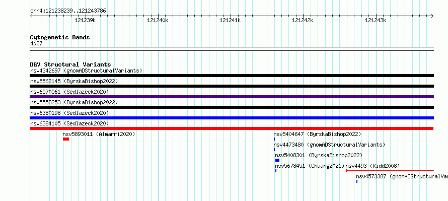Open nsv6384105 (Sedlazeck2020) label

[x=69, y=123]
